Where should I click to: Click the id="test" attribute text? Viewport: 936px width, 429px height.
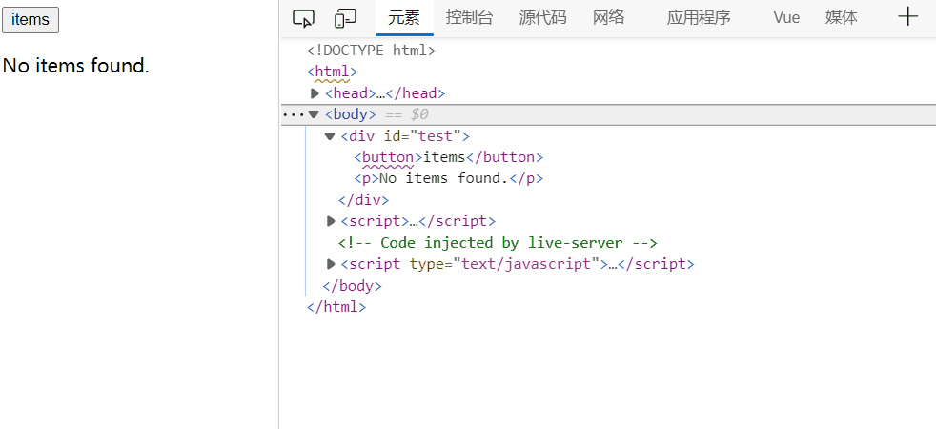422,136
